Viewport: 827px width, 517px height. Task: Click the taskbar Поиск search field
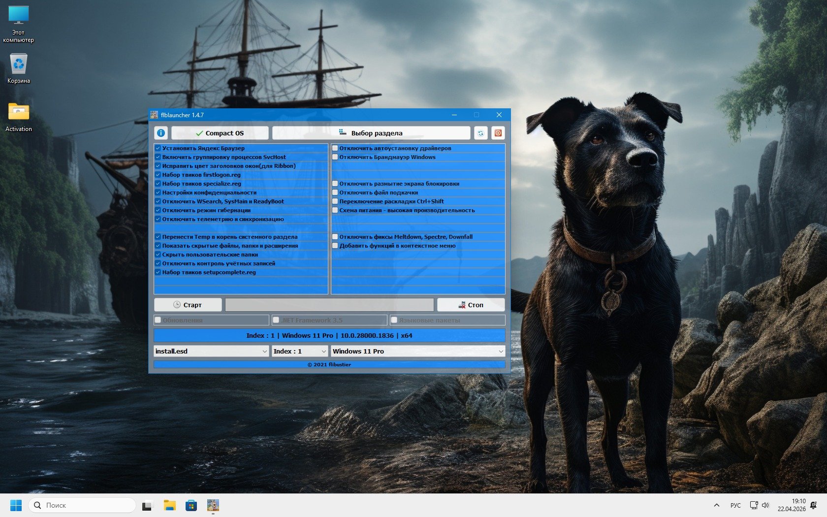[83, 505]
